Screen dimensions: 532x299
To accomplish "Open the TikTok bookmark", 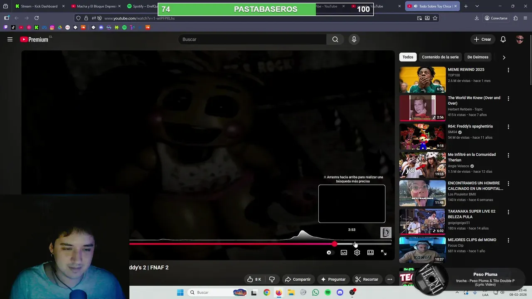I will 13,27.
